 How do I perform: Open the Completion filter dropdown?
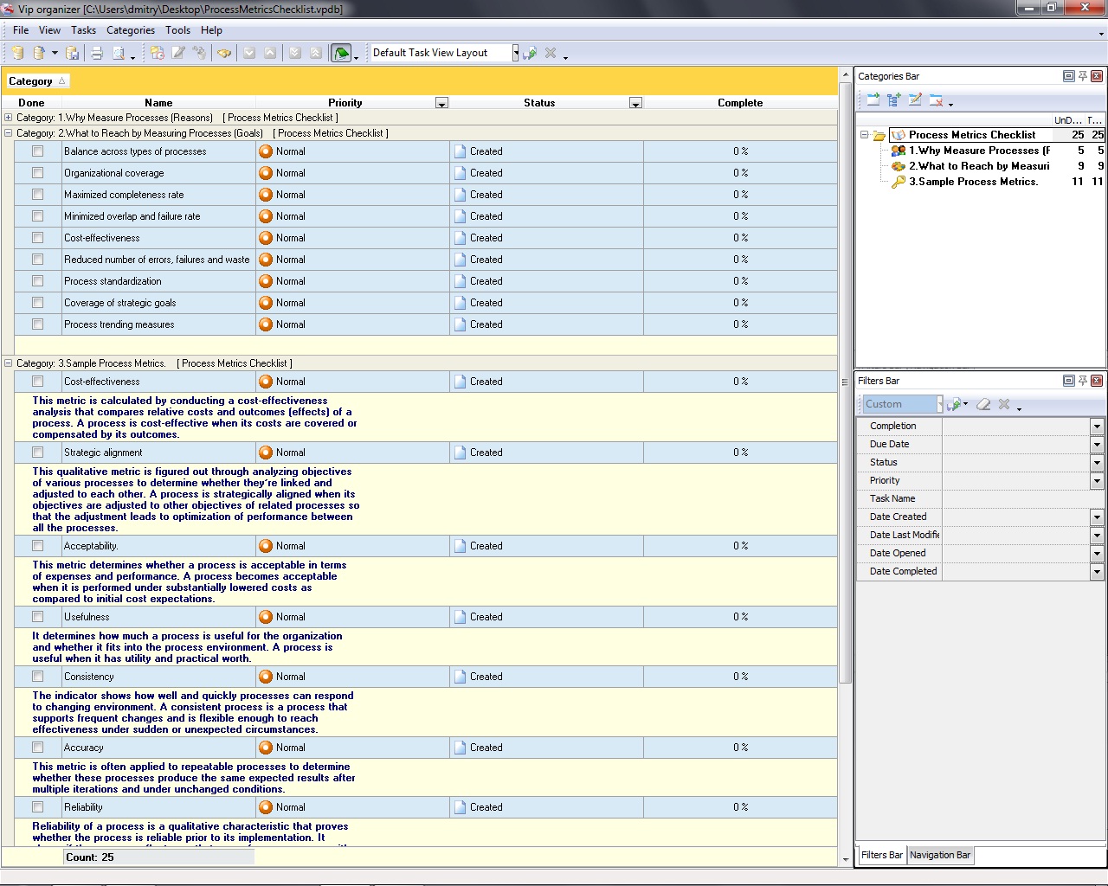coord(1097,426)
